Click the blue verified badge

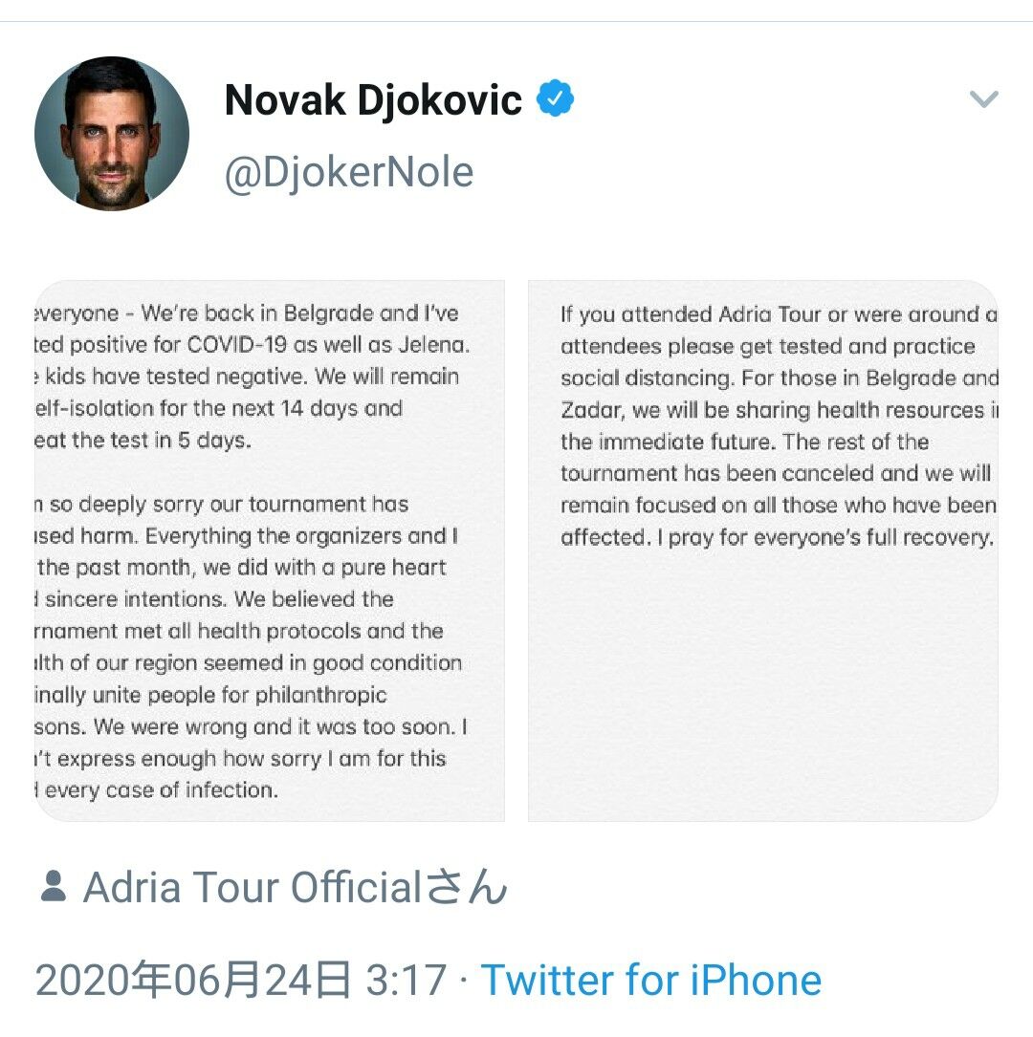click(x=555, y=99)
